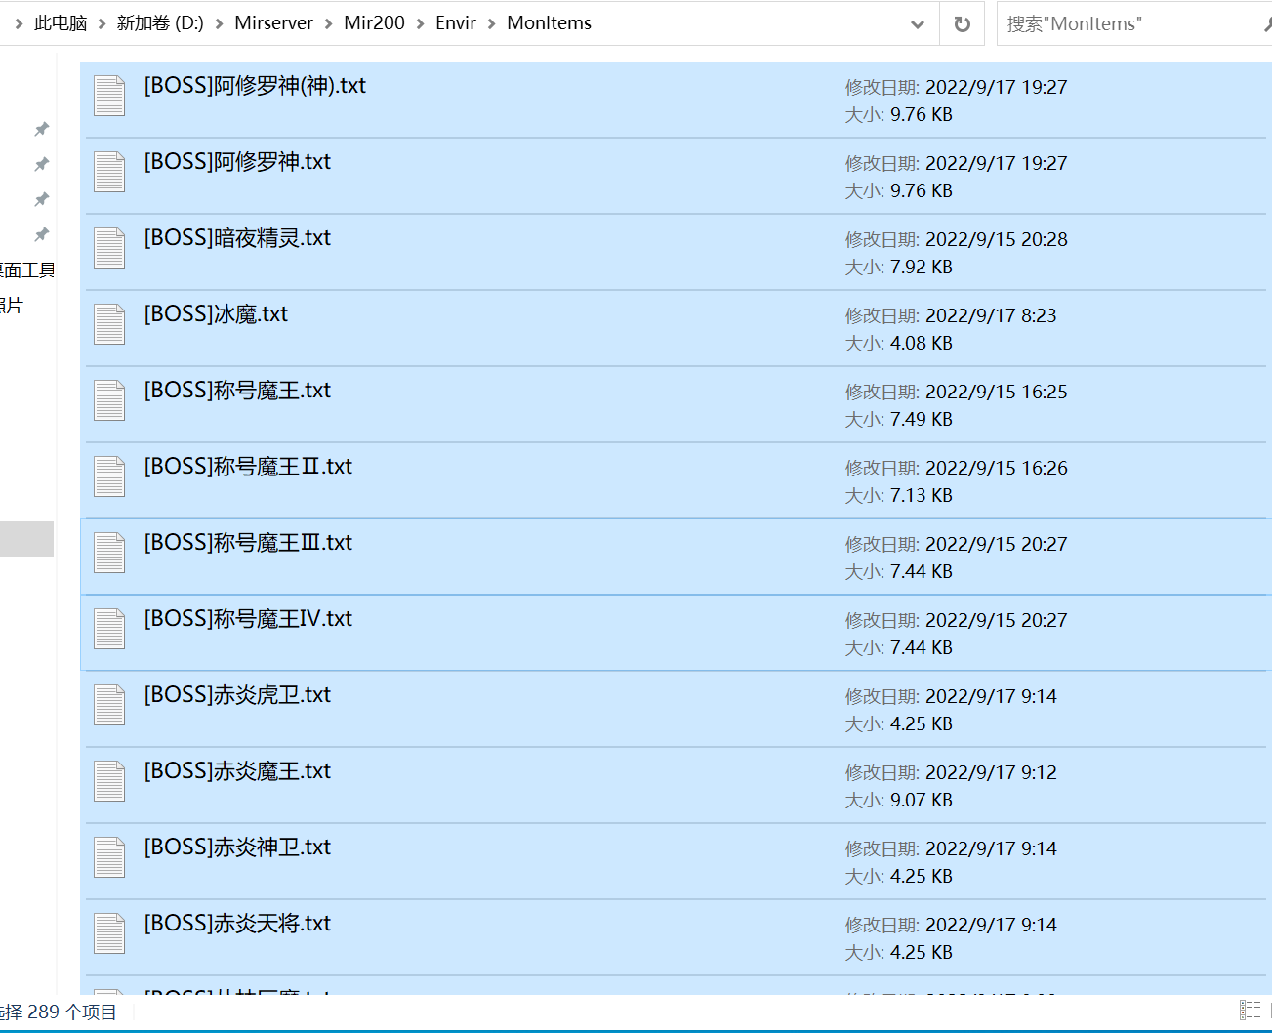The width and height of the screenshot is (1272, 1033).
Task: Click the file icon of [BOSS]冰魔.txt
Action: [109, 324]
